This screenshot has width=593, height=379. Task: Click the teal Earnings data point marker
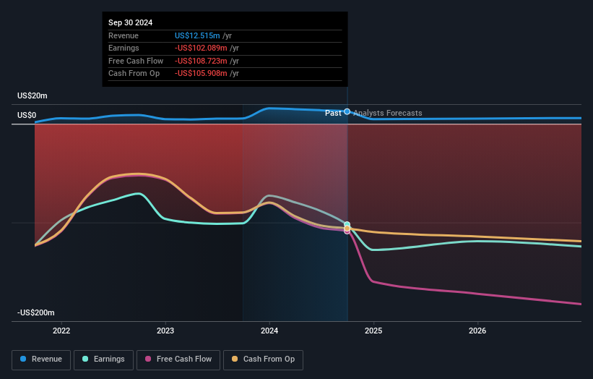point(347,224)
